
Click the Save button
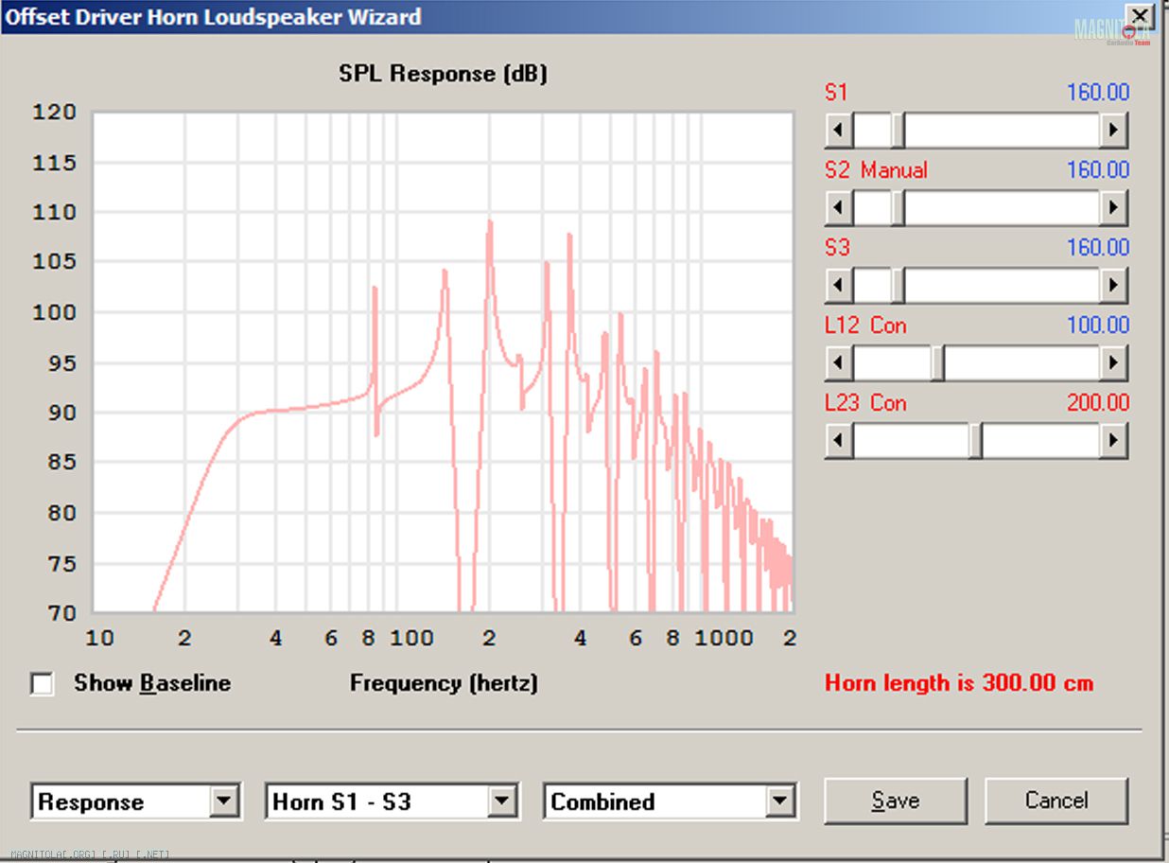pos(896,801)
